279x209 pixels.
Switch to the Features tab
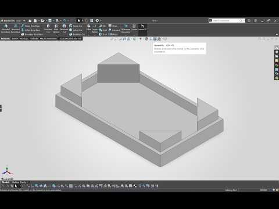point(5,39)
